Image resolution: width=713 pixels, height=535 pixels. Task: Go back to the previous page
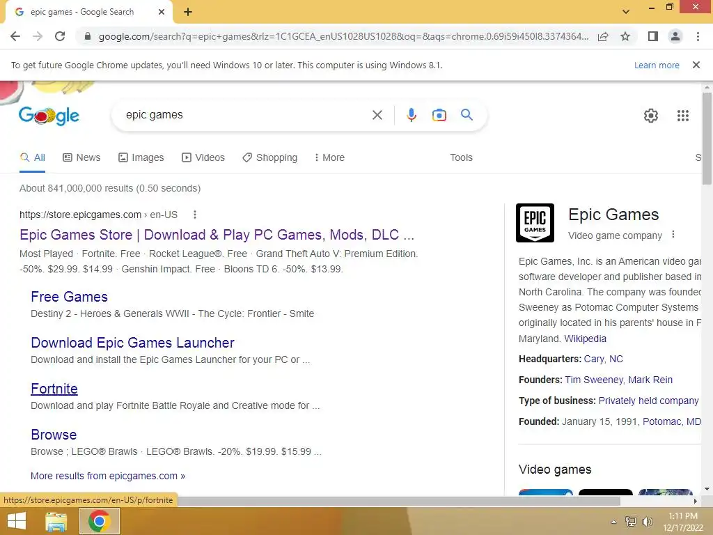pyautogui.click(x=15, y=36)
